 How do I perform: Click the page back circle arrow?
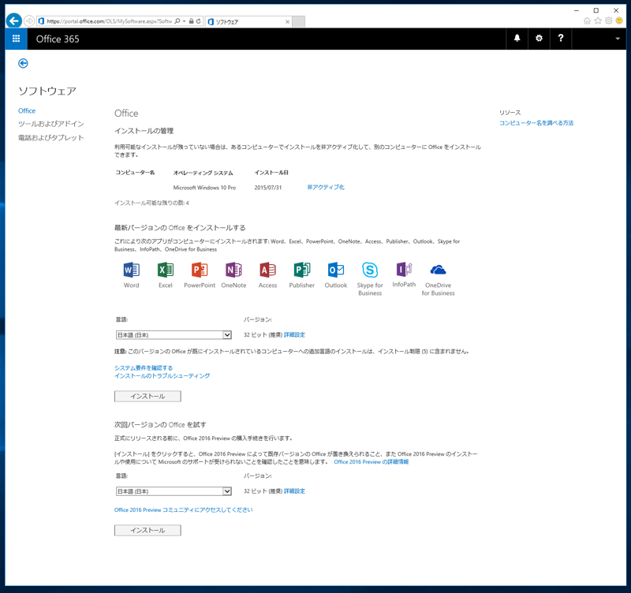point(23,63)
